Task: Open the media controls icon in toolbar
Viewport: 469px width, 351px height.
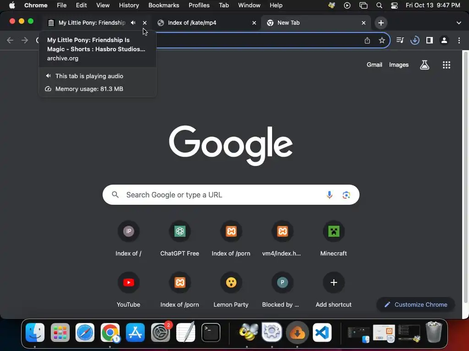Action: (x=400, y=40)
